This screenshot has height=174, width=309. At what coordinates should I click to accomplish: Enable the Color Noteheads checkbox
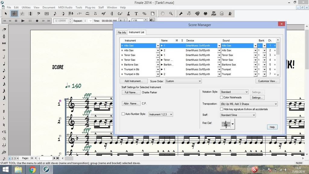[x=221, y=98]
